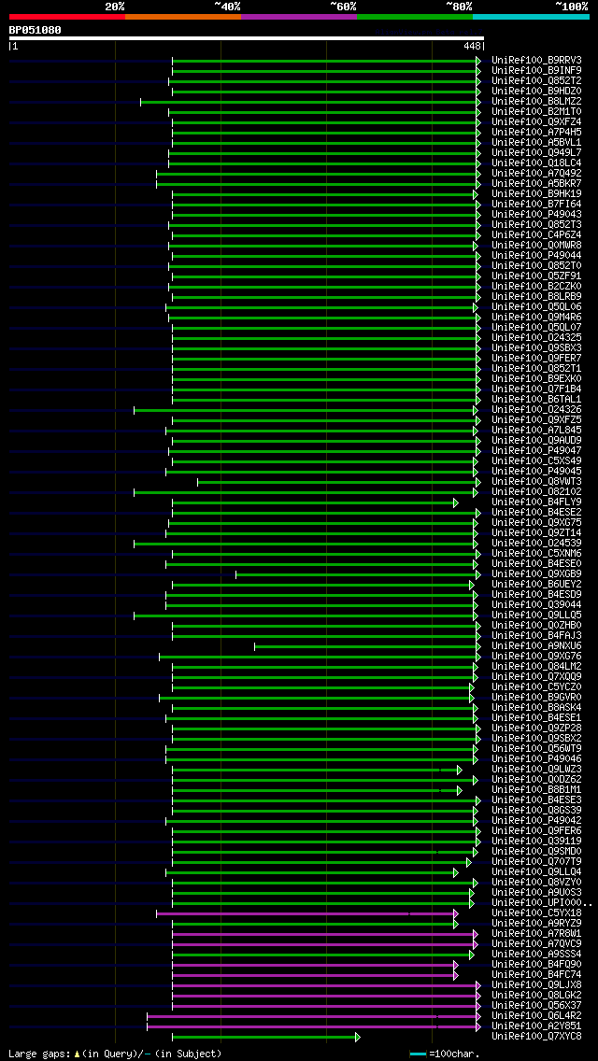Click the UniRef100_Q7XYC8 label

pyautogui.click(x=536, y=1036)
